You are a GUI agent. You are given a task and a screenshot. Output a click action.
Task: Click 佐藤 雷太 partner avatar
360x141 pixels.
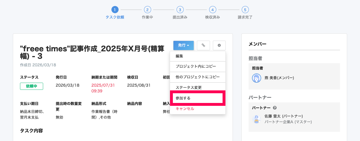click(257, 119)
